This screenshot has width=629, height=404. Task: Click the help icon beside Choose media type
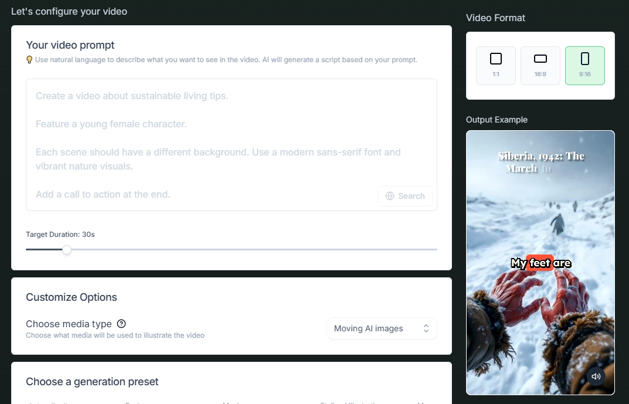121,324
